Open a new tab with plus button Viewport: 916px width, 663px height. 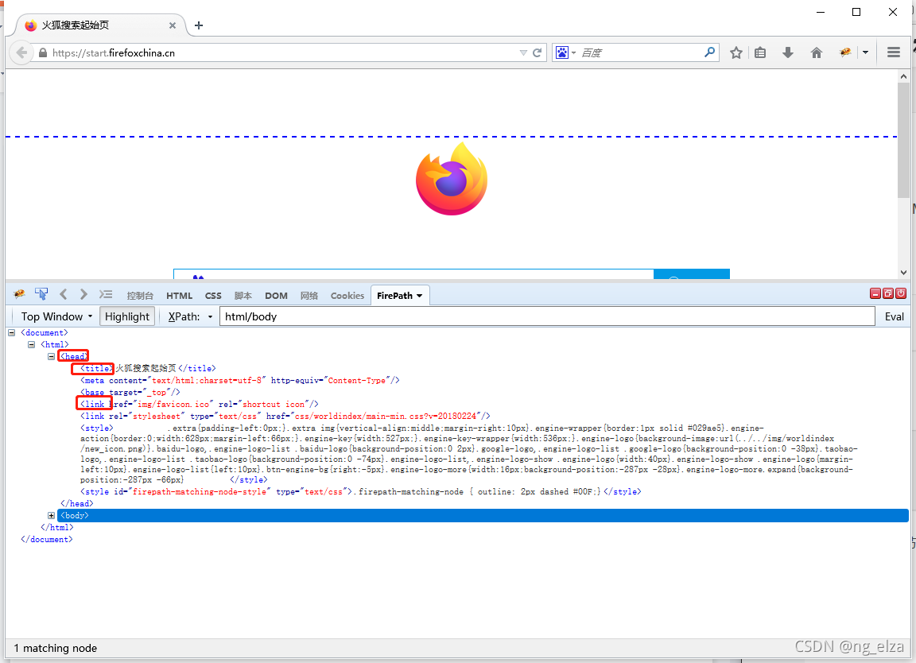click(x=199, y=25)
